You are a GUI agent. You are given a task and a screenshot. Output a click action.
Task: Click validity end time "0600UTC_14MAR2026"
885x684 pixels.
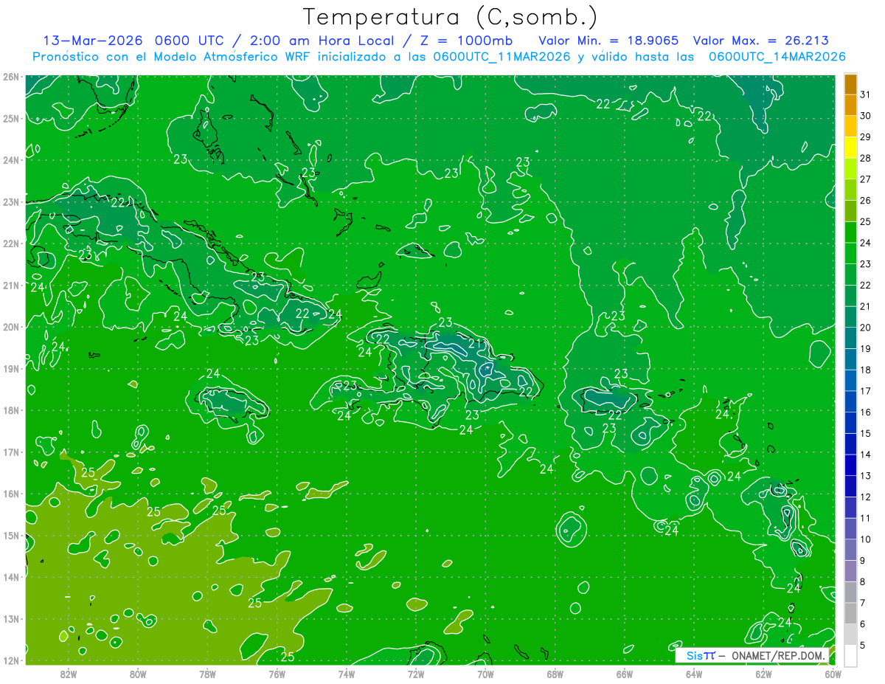(x=777, y=57)
